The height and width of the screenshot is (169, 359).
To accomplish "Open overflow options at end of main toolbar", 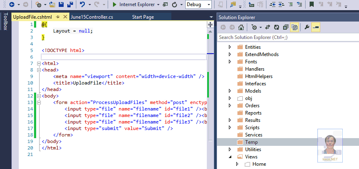I will 346,6.
